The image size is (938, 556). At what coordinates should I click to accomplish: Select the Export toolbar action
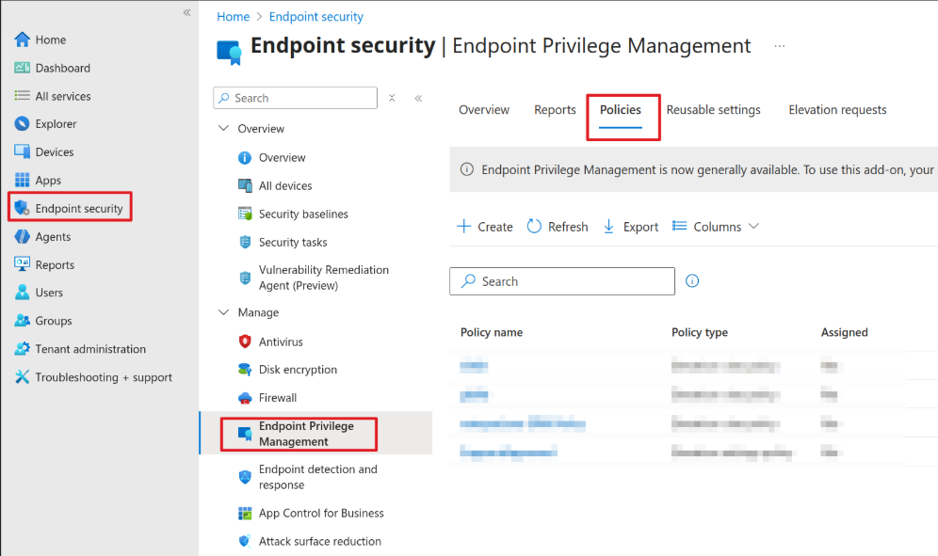pos(629,226)
